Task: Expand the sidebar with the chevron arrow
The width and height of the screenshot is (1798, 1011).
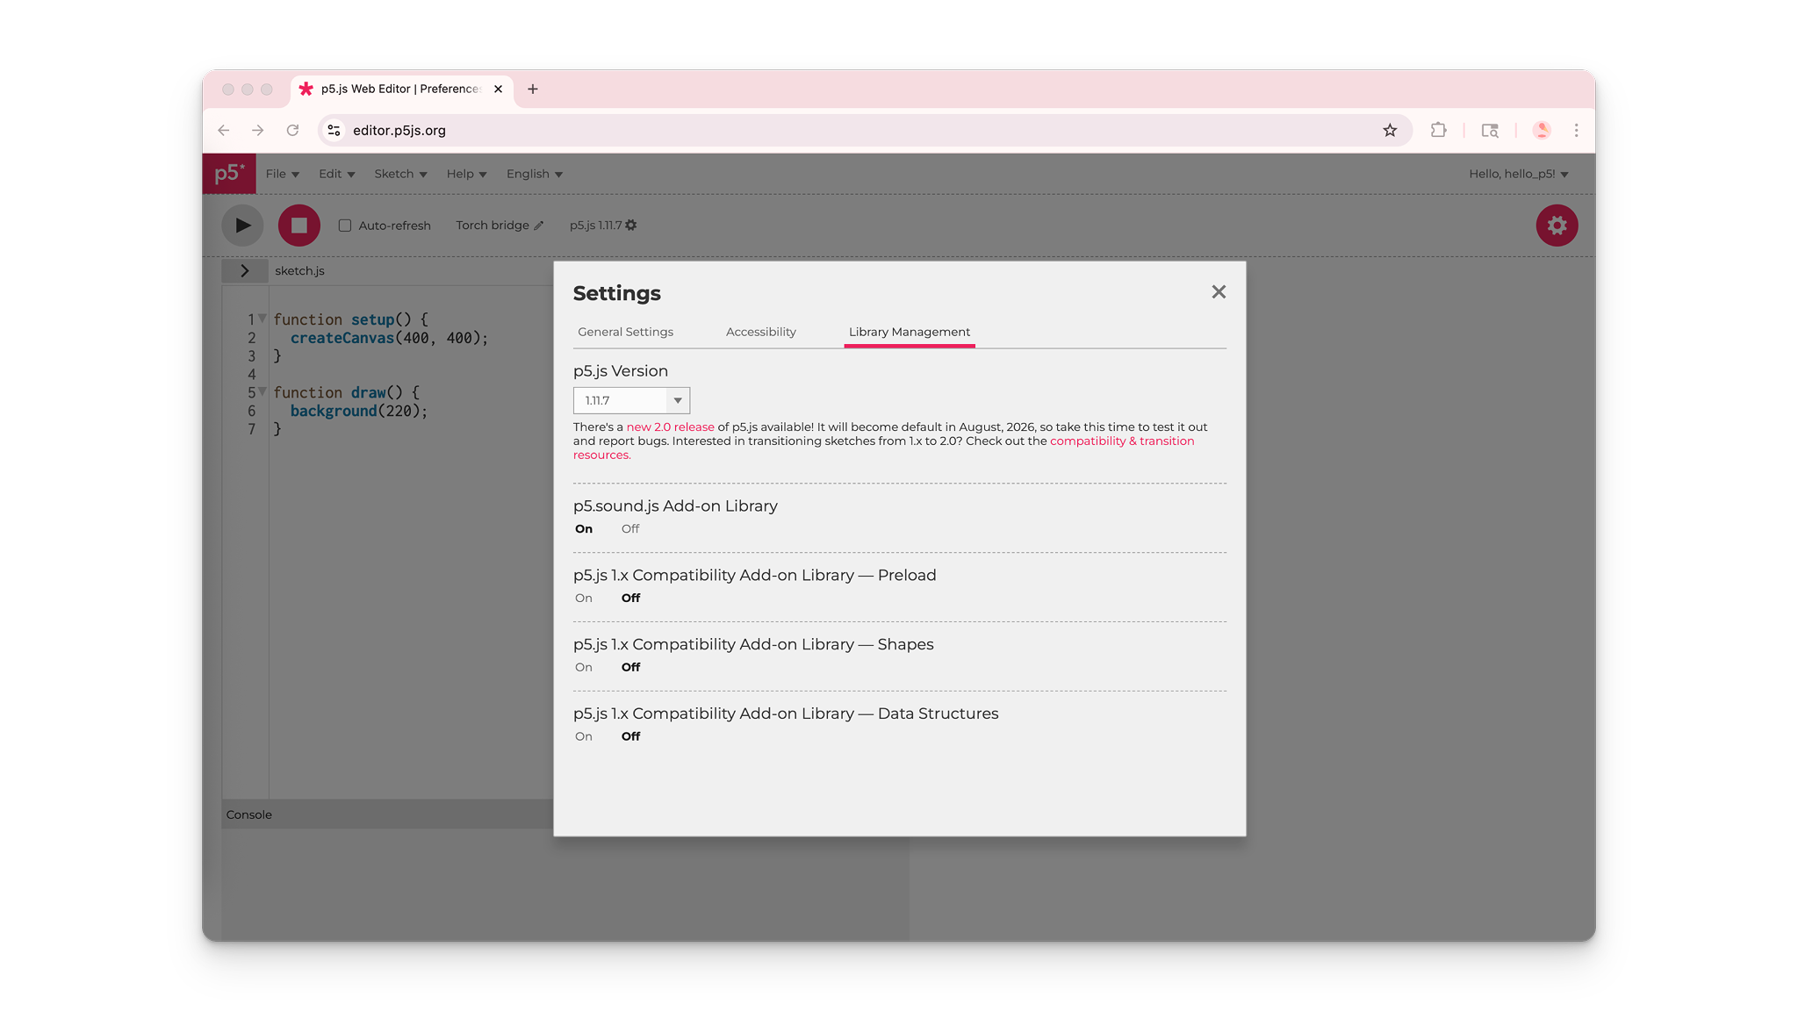Action: [x=245, y=270]
